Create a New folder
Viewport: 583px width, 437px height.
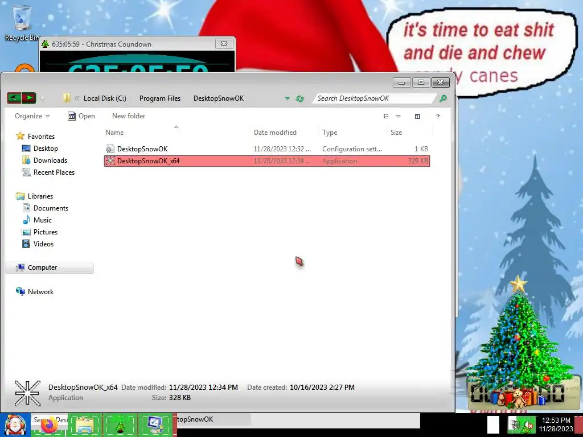click(x=129, y=116)
